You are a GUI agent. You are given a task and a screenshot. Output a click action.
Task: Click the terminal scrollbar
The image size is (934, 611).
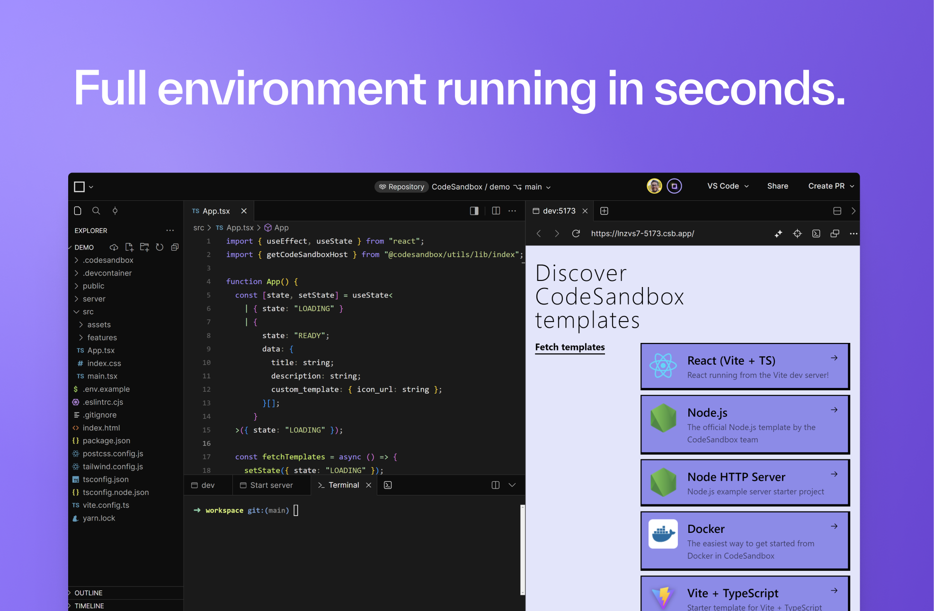pyautogui.click(x=523, y=549)
